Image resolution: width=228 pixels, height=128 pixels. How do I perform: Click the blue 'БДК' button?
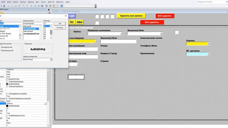click(72, 16)
